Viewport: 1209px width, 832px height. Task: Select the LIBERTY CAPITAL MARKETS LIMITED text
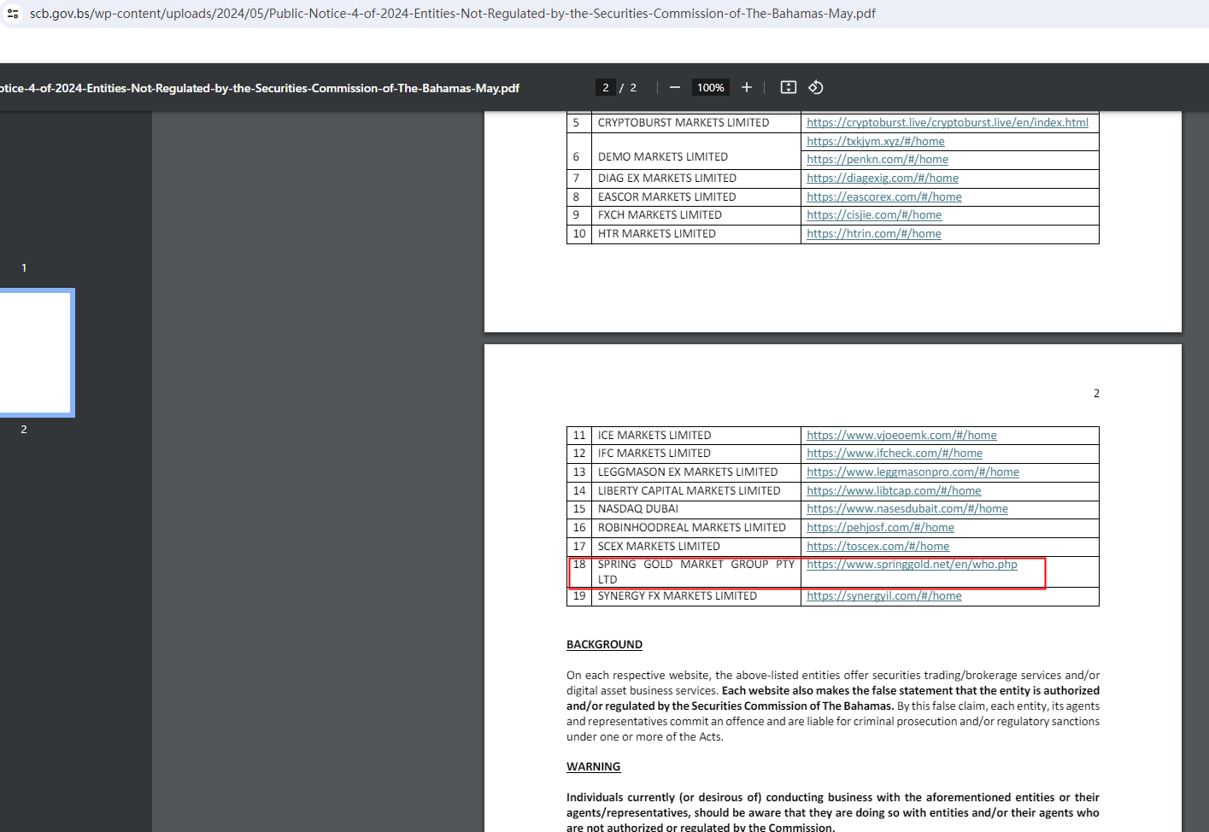(x=690, y=491)
